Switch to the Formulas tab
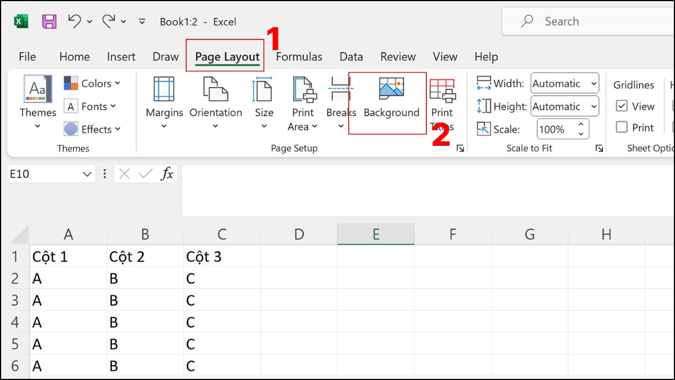Image resolution: width=675 pixels, height=380 pixels. point(299,56)
